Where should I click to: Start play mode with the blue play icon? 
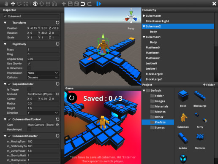(99, 4)
